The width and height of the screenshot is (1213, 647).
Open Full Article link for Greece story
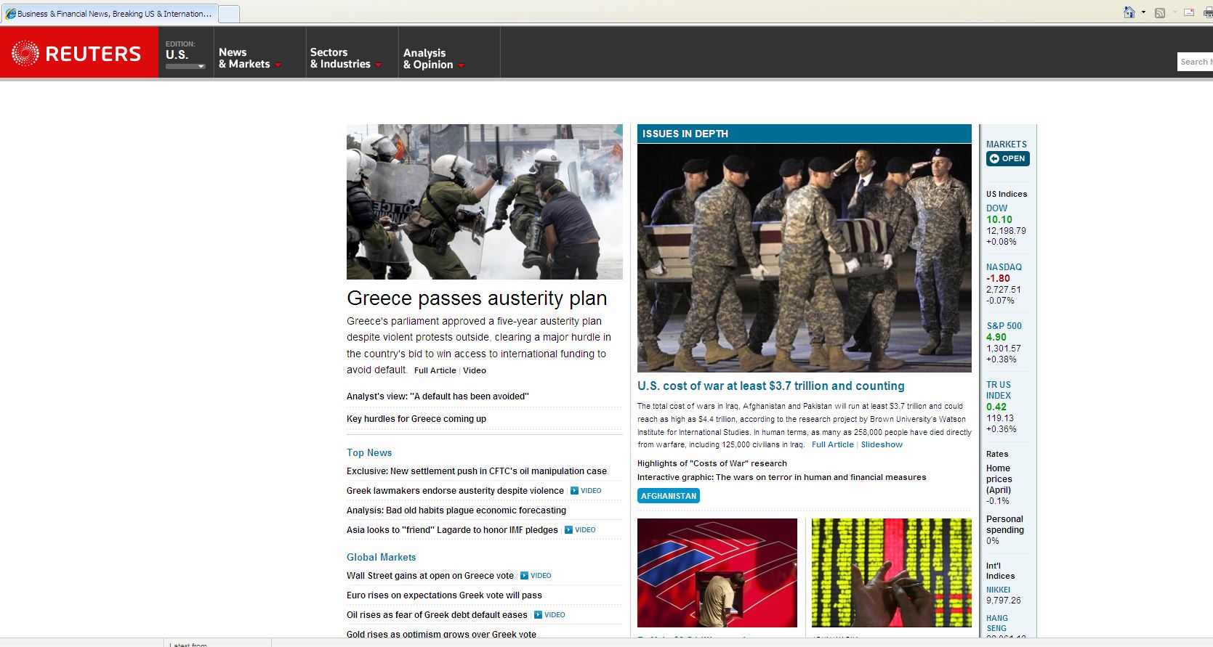(x=435, y=370)
